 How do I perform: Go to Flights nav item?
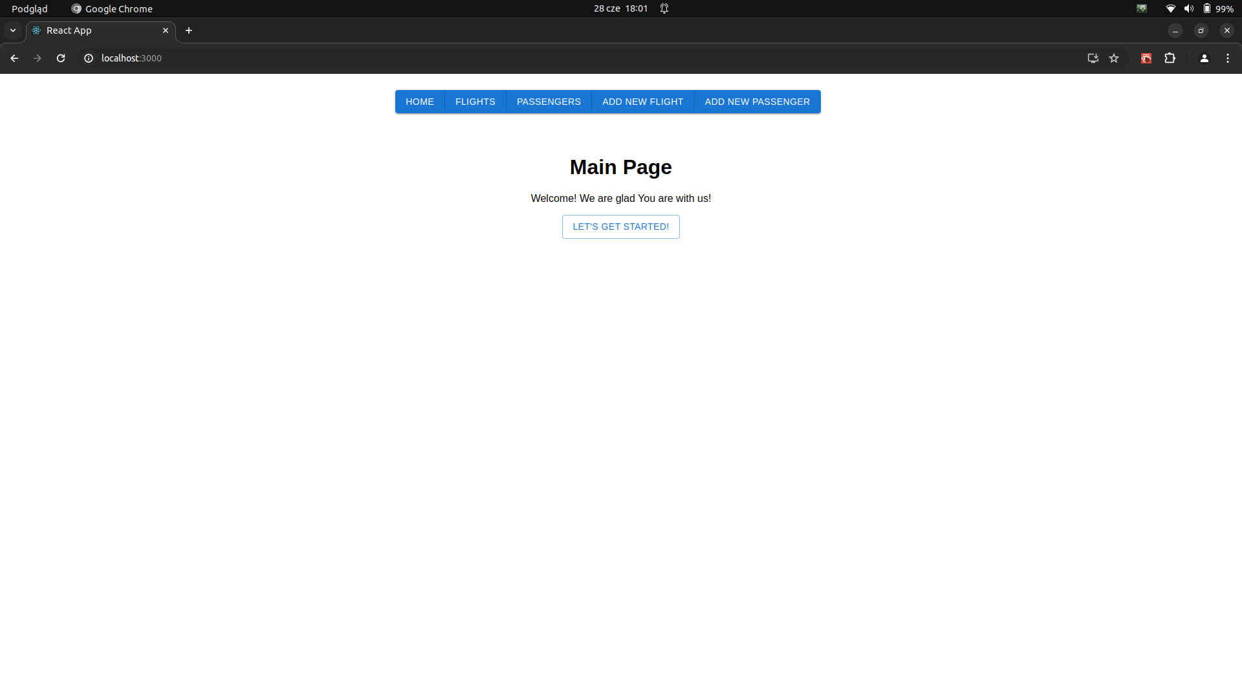coord(475,102)
